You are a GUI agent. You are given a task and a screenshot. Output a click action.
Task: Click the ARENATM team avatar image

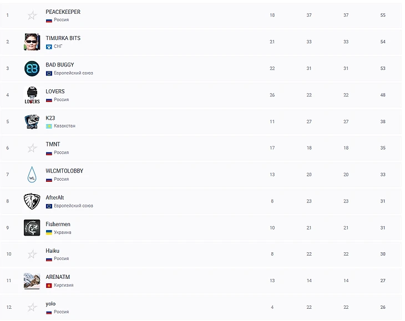pyautogui.click(x=32, y=281)
